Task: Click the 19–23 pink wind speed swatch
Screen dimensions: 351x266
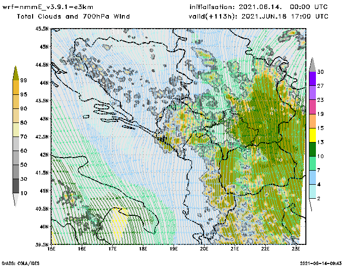Action: coord(312,107)
